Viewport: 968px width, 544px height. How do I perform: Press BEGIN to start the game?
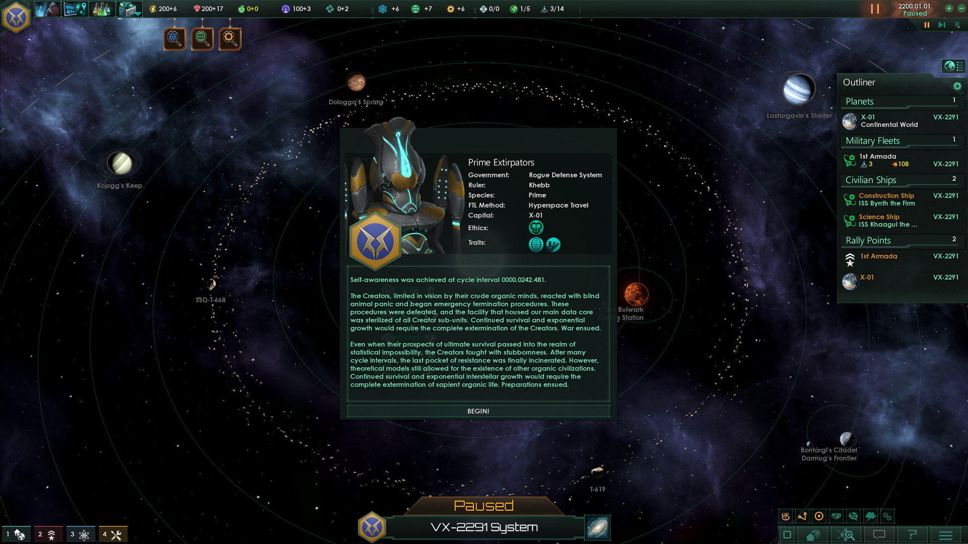[x=477, y=411]
